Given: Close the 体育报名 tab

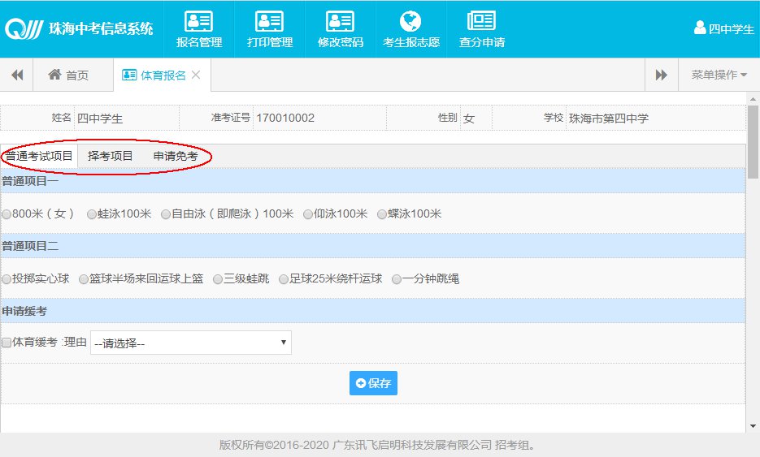Looking at the screenshot, I should pos(196,75).
